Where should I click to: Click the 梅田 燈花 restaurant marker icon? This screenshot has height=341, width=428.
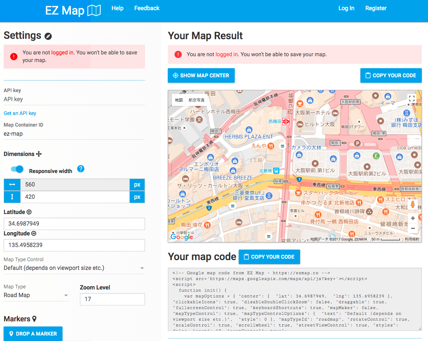[207, 225]
